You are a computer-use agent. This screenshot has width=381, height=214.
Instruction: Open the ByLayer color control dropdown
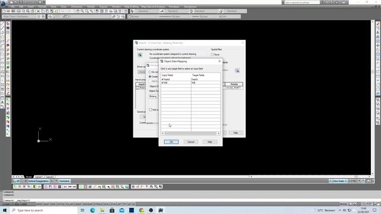143,17
